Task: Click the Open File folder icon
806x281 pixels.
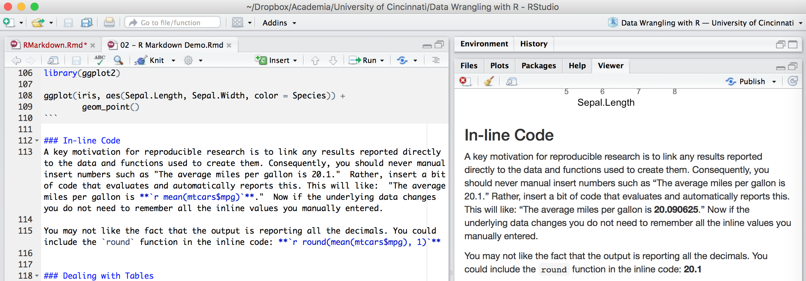Action: (38, 23)
